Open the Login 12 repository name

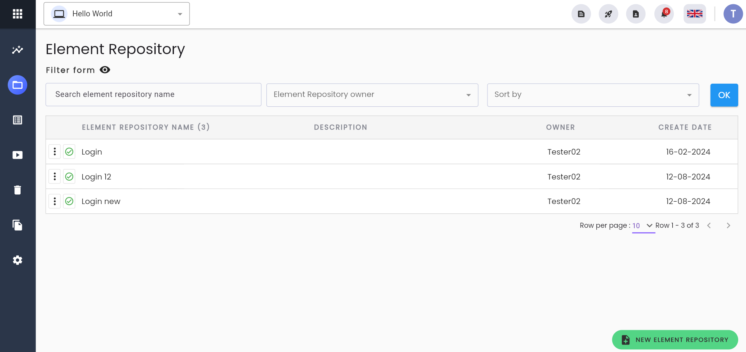coord(96,177)
